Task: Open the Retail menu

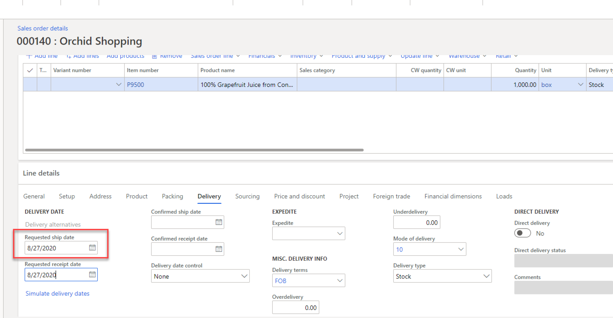Action: pyautogui.click(x=507, y=56)
